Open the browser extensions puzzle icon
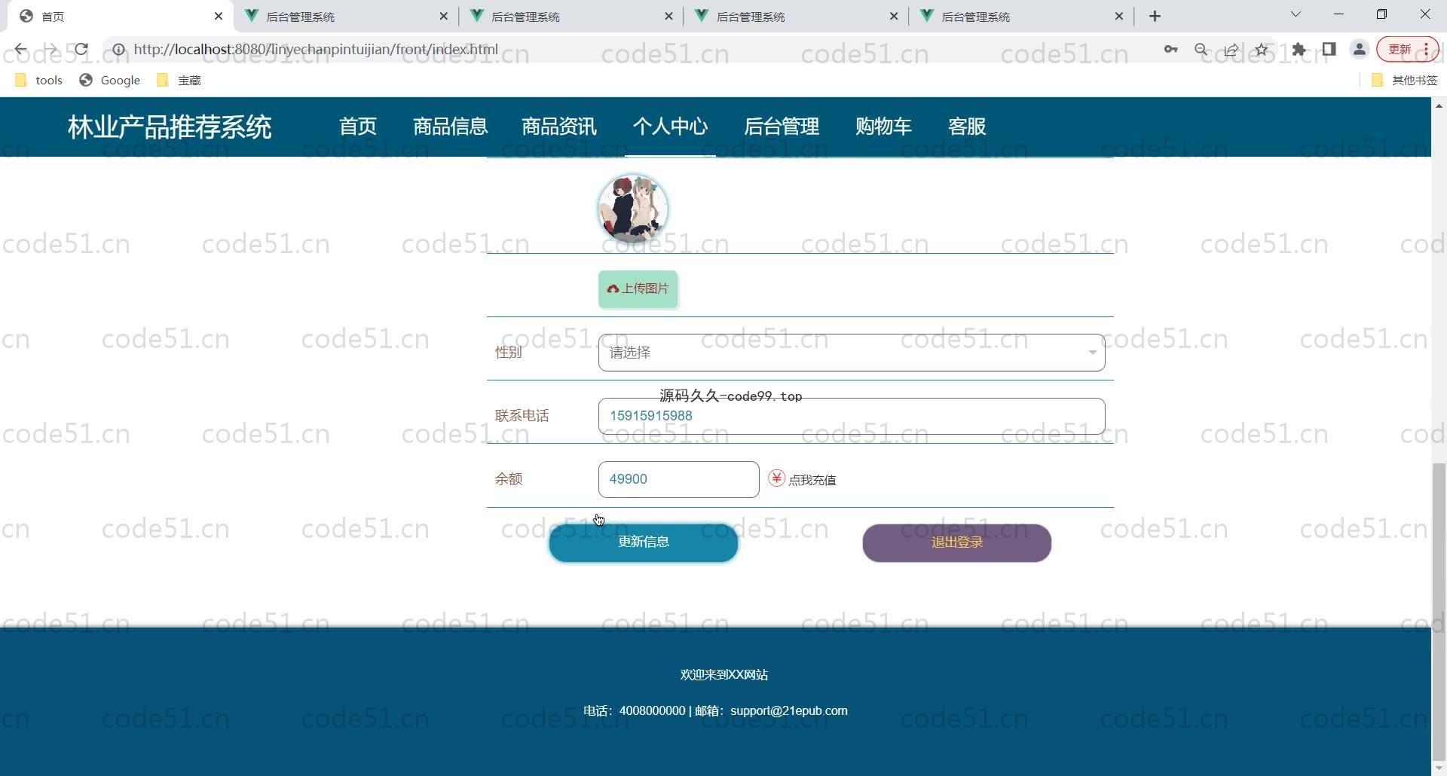The width and height of the screenshot is (1447, 776). point(1299,50)
